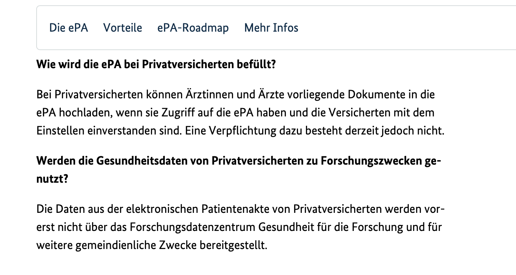The height and width of the screenshot is (275, 516).
Task: Click empty space in navigation bar right of 'Mehr Infos'
Action: click(x=407, y=28)
